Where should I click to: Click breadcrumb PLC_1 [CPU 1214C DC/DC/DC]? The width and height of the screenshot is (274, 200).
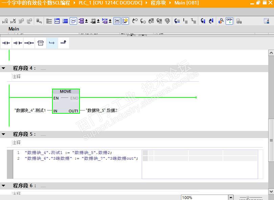pyautogui.click(x=110, y=3)
